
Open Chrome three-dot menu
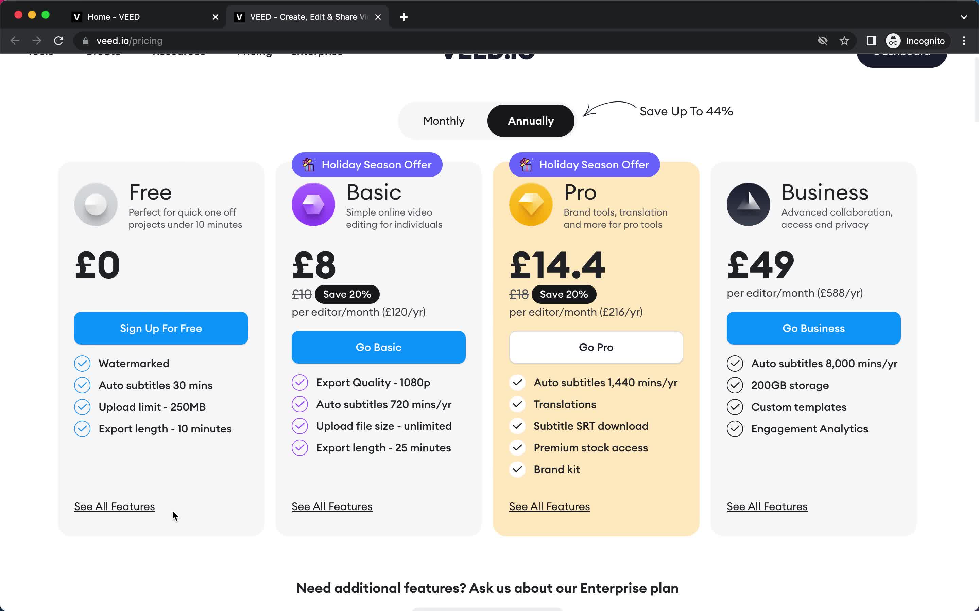point(964,41)
